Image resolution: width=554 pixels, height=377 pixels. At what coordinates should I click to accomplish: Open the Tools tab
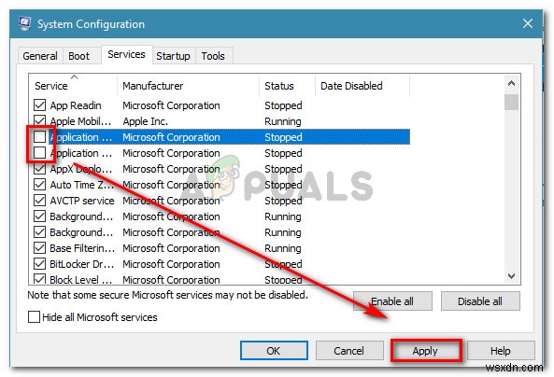tap(213, 56)
